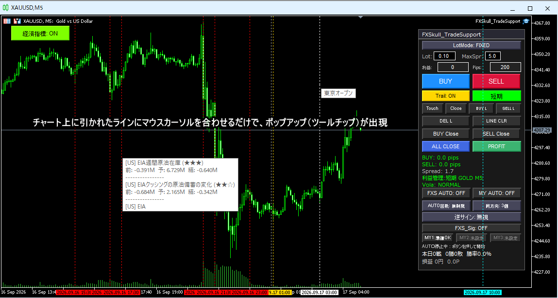
Task: Change the 同方向: 3個 setting
Action: tap(496, 206)
